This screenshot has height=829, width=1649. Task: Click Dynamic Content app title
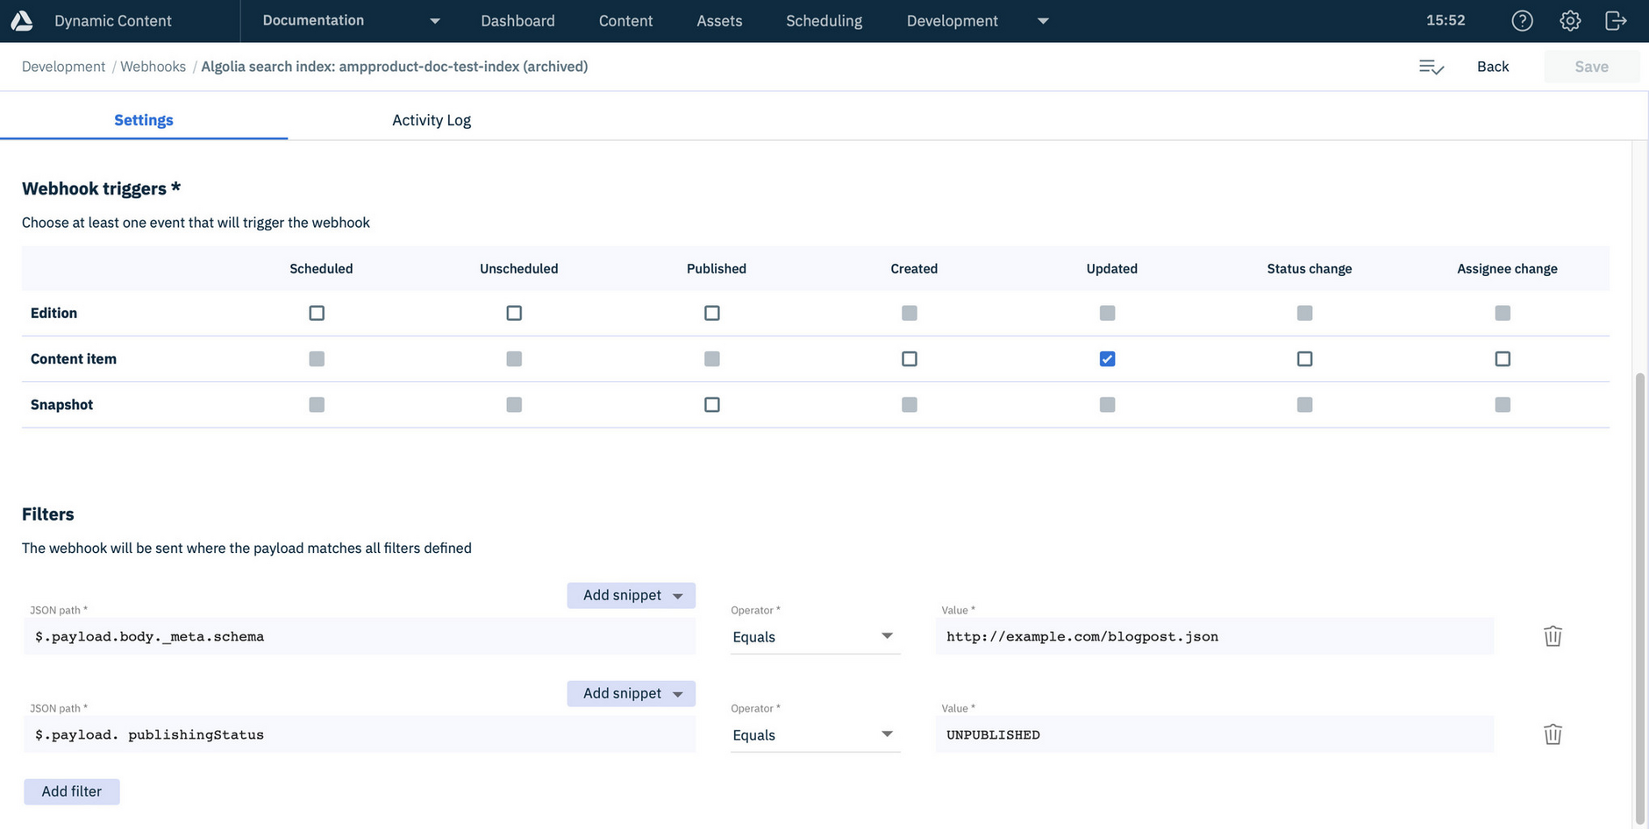(x=113, y=21)
